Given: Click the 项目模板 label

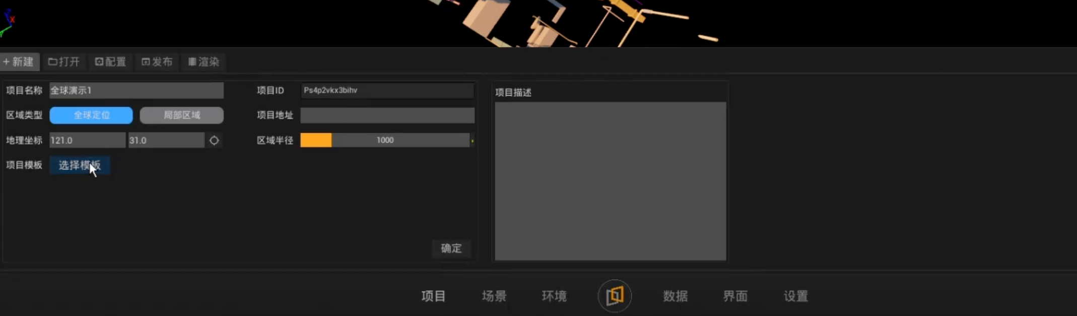Looking at the screenshot, I should (24, 165).
